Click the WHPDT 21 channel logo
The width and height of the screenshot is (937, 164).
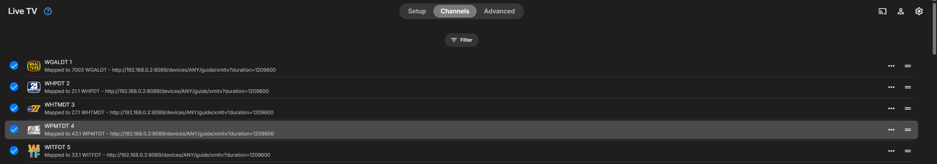pyautogui.click(x=34, y=87)
